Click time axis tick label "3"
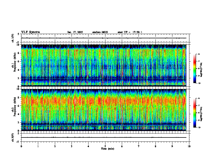The image size is (213, 164). click(x=72, y=146)
